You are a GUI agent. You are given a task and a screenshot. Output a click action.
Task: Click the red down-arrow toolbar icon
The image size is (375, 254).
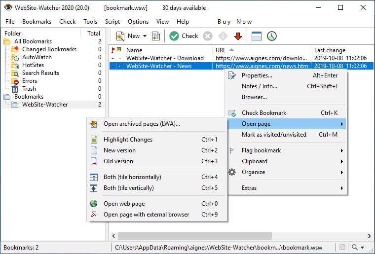[x=238, y=36]
